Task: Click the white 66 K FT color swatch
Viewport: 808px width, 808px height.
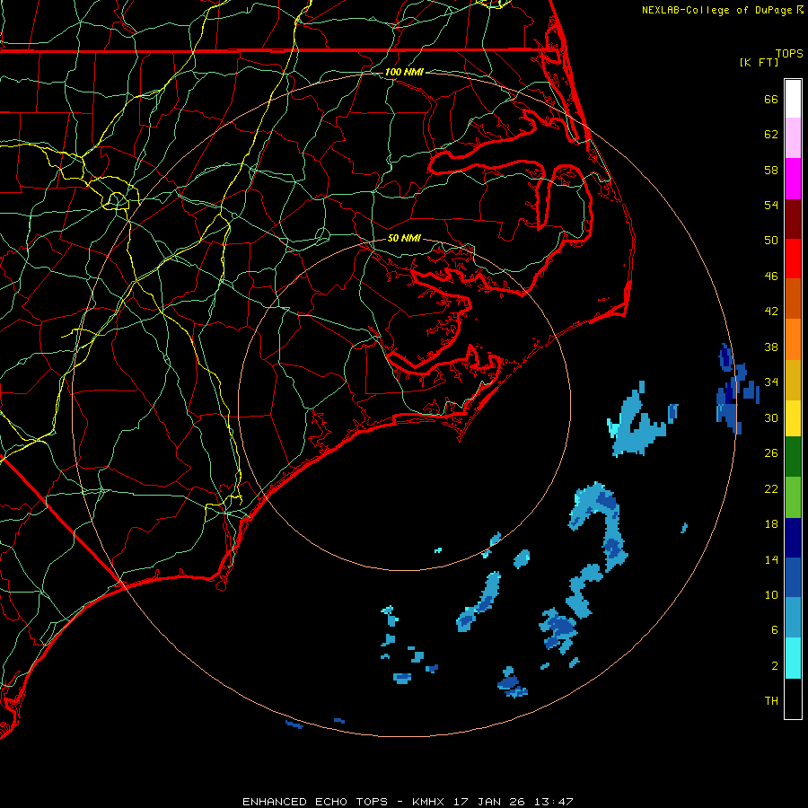Action: pyautogui.click(x=793, y=99)
